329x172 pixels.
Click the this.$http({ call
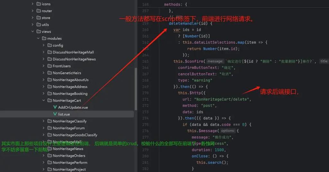pos(192,93)
